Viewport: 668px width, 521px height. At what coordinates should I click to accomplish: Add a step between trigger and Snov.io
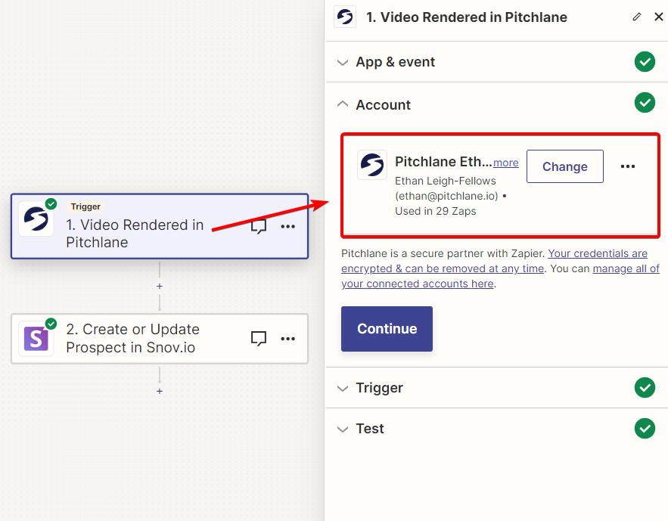click(160, 286)
